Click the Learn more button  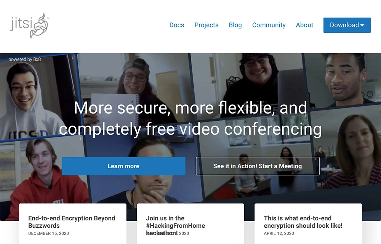[x=123, y=166]
